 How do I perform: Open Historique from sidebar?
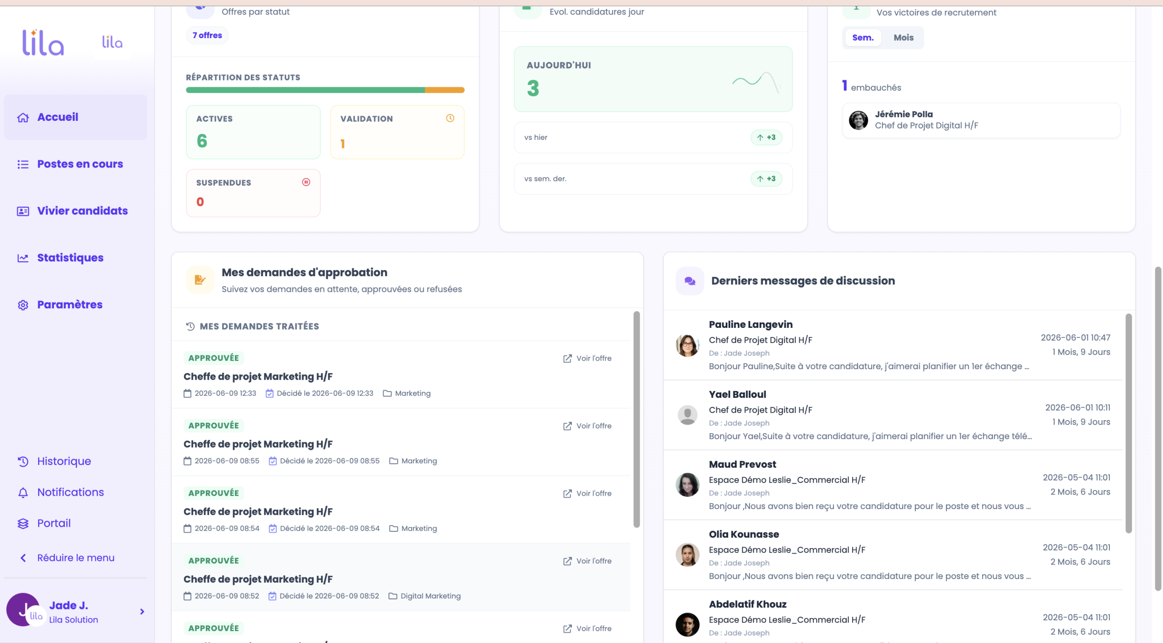[x=64, y=461]
